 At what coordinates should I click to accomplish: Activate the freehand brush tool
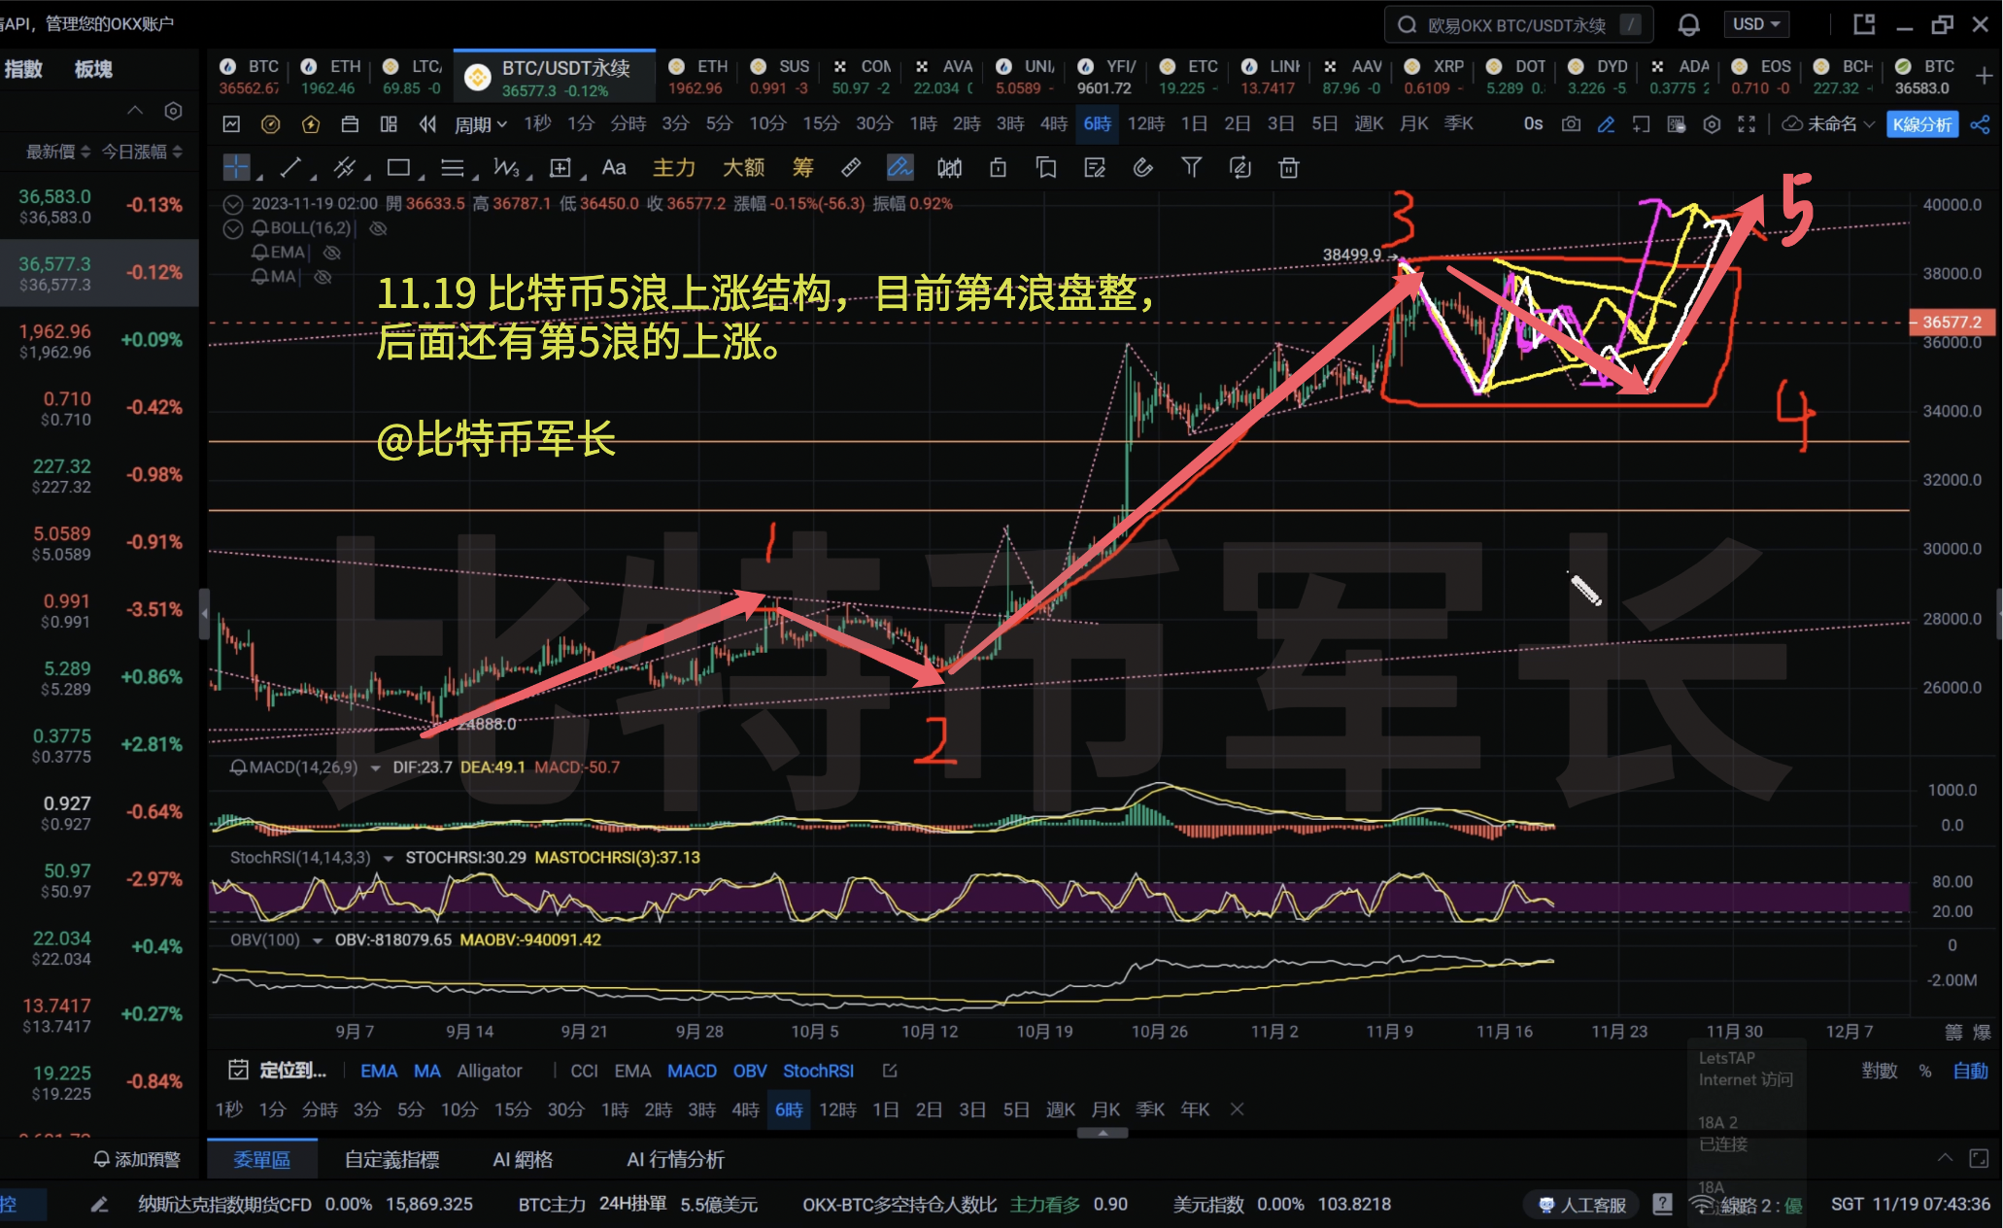pos(900,168)
